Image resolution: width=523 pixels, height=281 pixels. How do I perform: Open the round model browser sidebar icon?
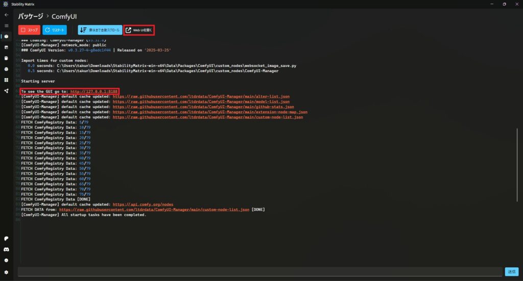(6, 69)
